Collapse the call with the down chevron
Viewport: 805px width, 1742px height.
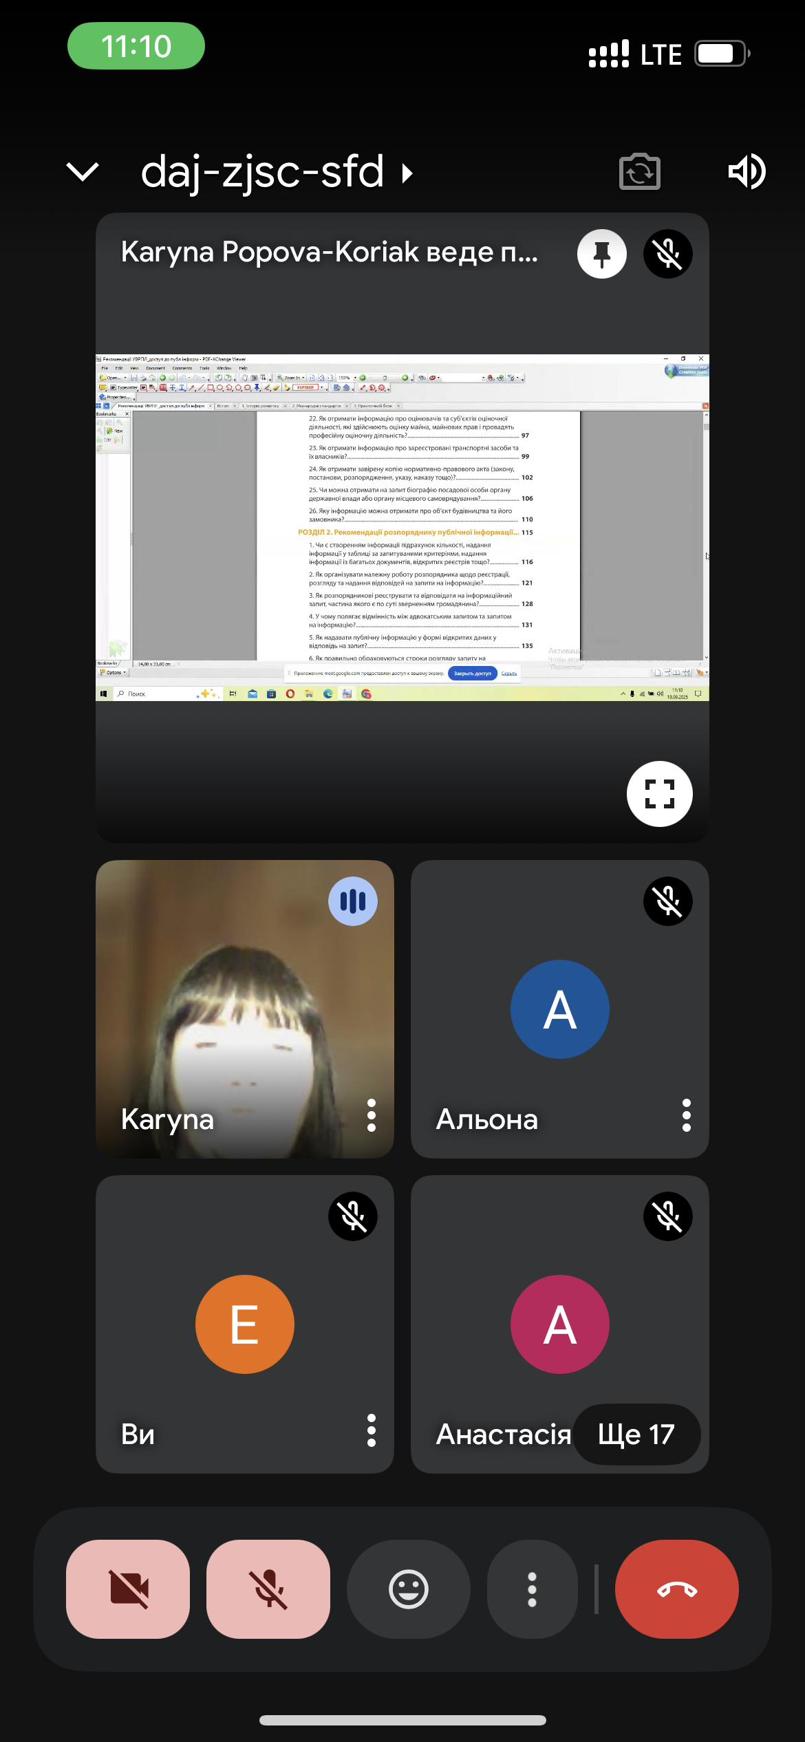(x=83, y=172)
